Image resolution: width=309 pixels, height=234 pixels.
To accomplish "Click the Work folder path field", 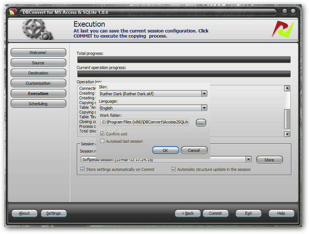I will tap(145, 122).
